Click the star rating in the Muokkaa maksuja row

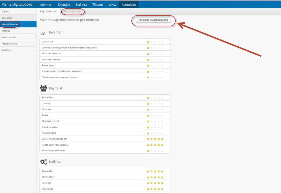(x=155, y=59)
